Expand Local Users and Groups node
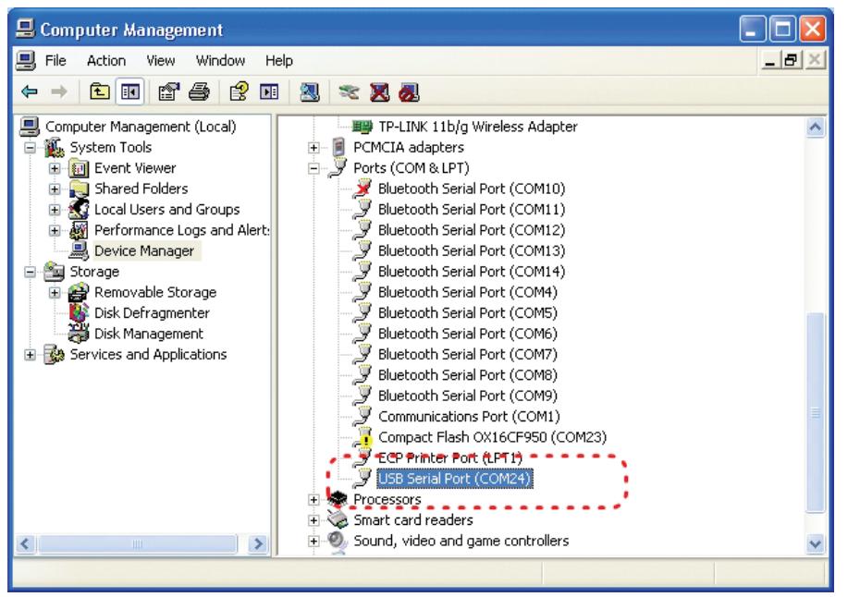 (x=55, y=210)
